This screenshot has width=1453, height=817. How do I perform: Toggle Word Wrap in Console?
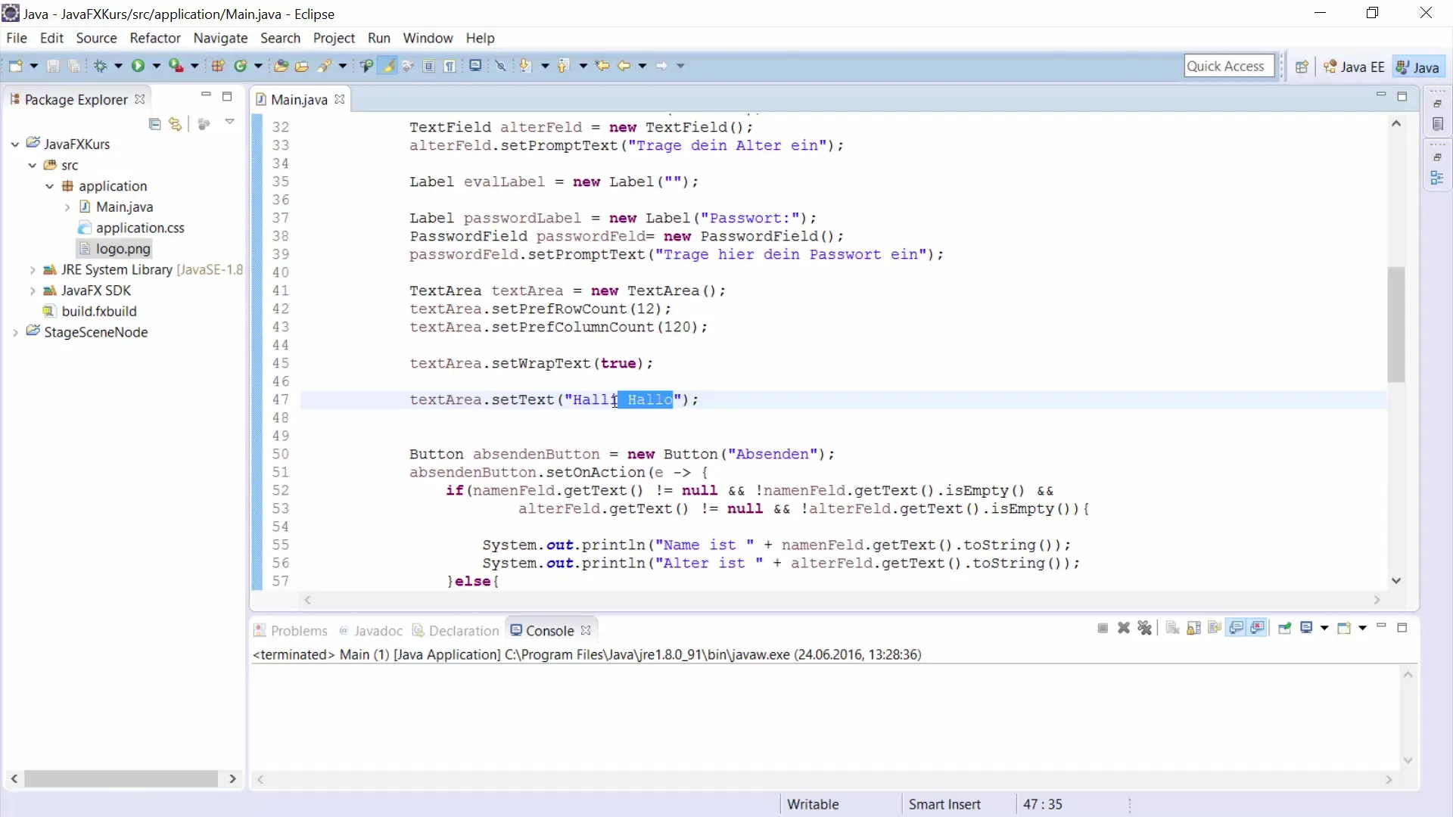pos(1215,628)
